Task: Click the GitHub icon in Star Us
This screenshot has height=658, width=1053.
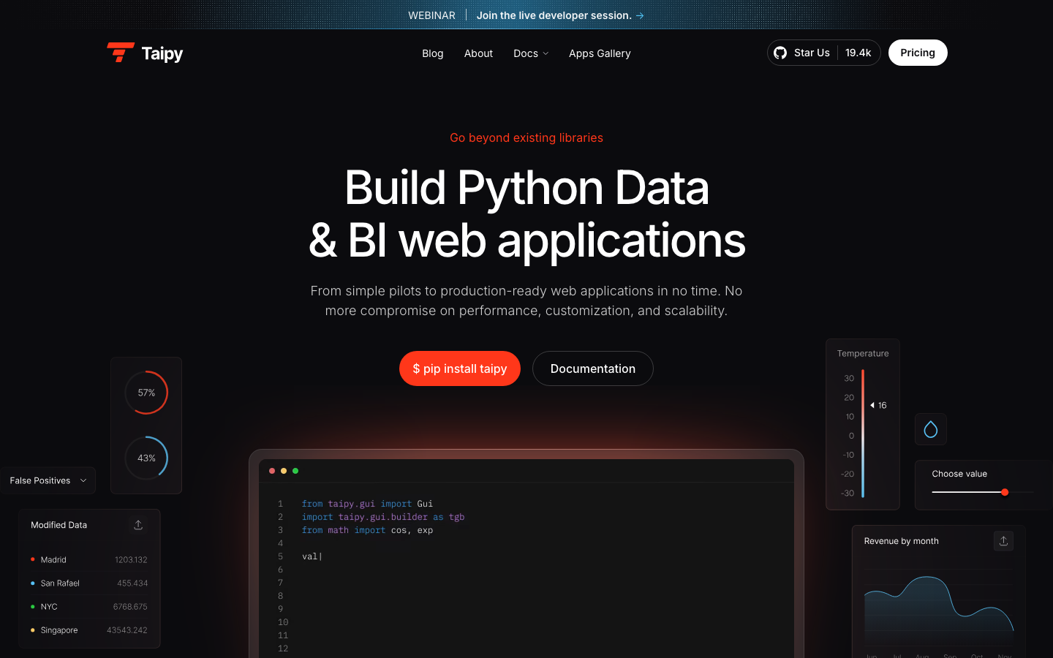Action: (780, 53)
